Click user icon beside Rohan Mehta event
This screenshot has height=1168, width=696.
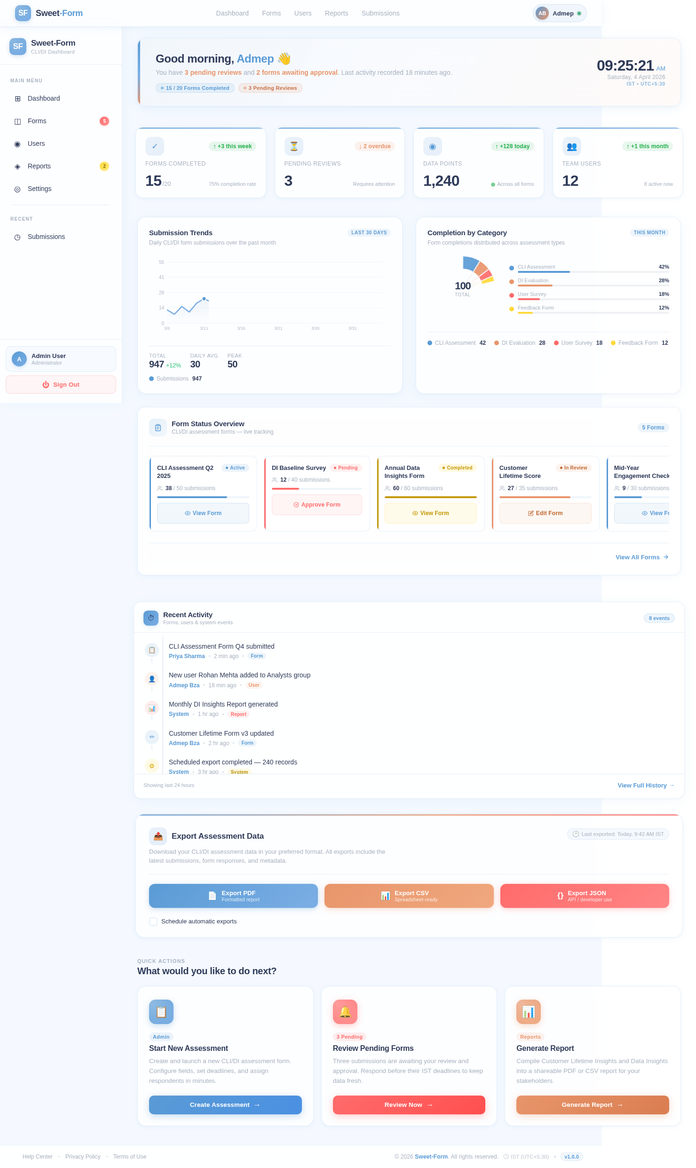(x=152, y=679)
